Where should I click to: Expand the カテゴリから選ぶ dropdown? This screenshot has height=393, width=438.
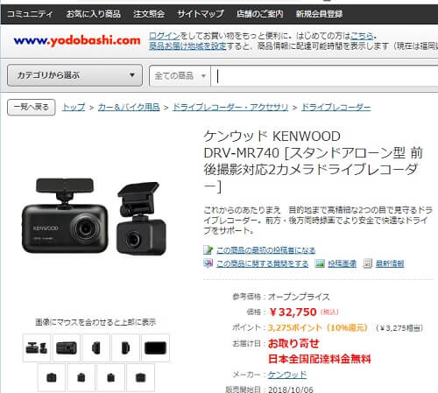click(x=74, y=75)
